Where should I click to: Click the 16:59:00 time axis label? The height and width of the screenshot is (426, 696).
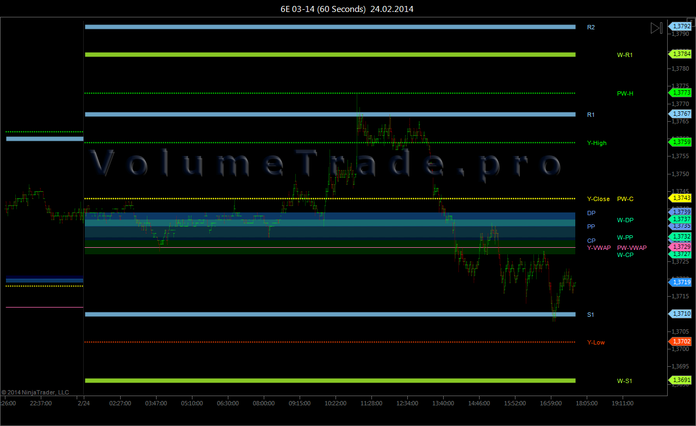click(551, 403)
